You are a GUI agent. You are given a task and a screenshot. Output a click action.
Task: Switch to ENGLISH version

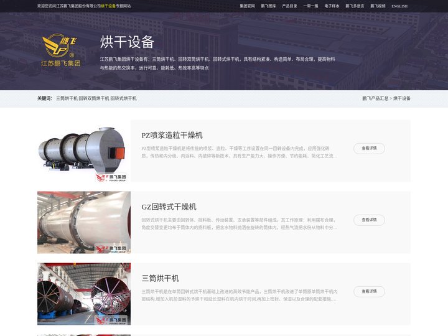[x=399, y=6]
